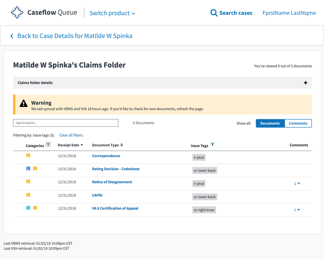The image size is (324, 259).
Task: Click Rating Decision row blue bookmark icon
Action: (28, 169)
